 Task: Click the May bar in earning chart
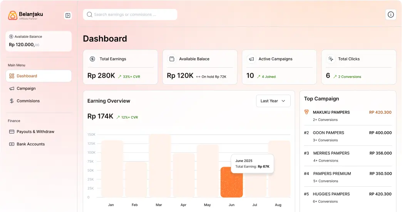coord(208,171)
